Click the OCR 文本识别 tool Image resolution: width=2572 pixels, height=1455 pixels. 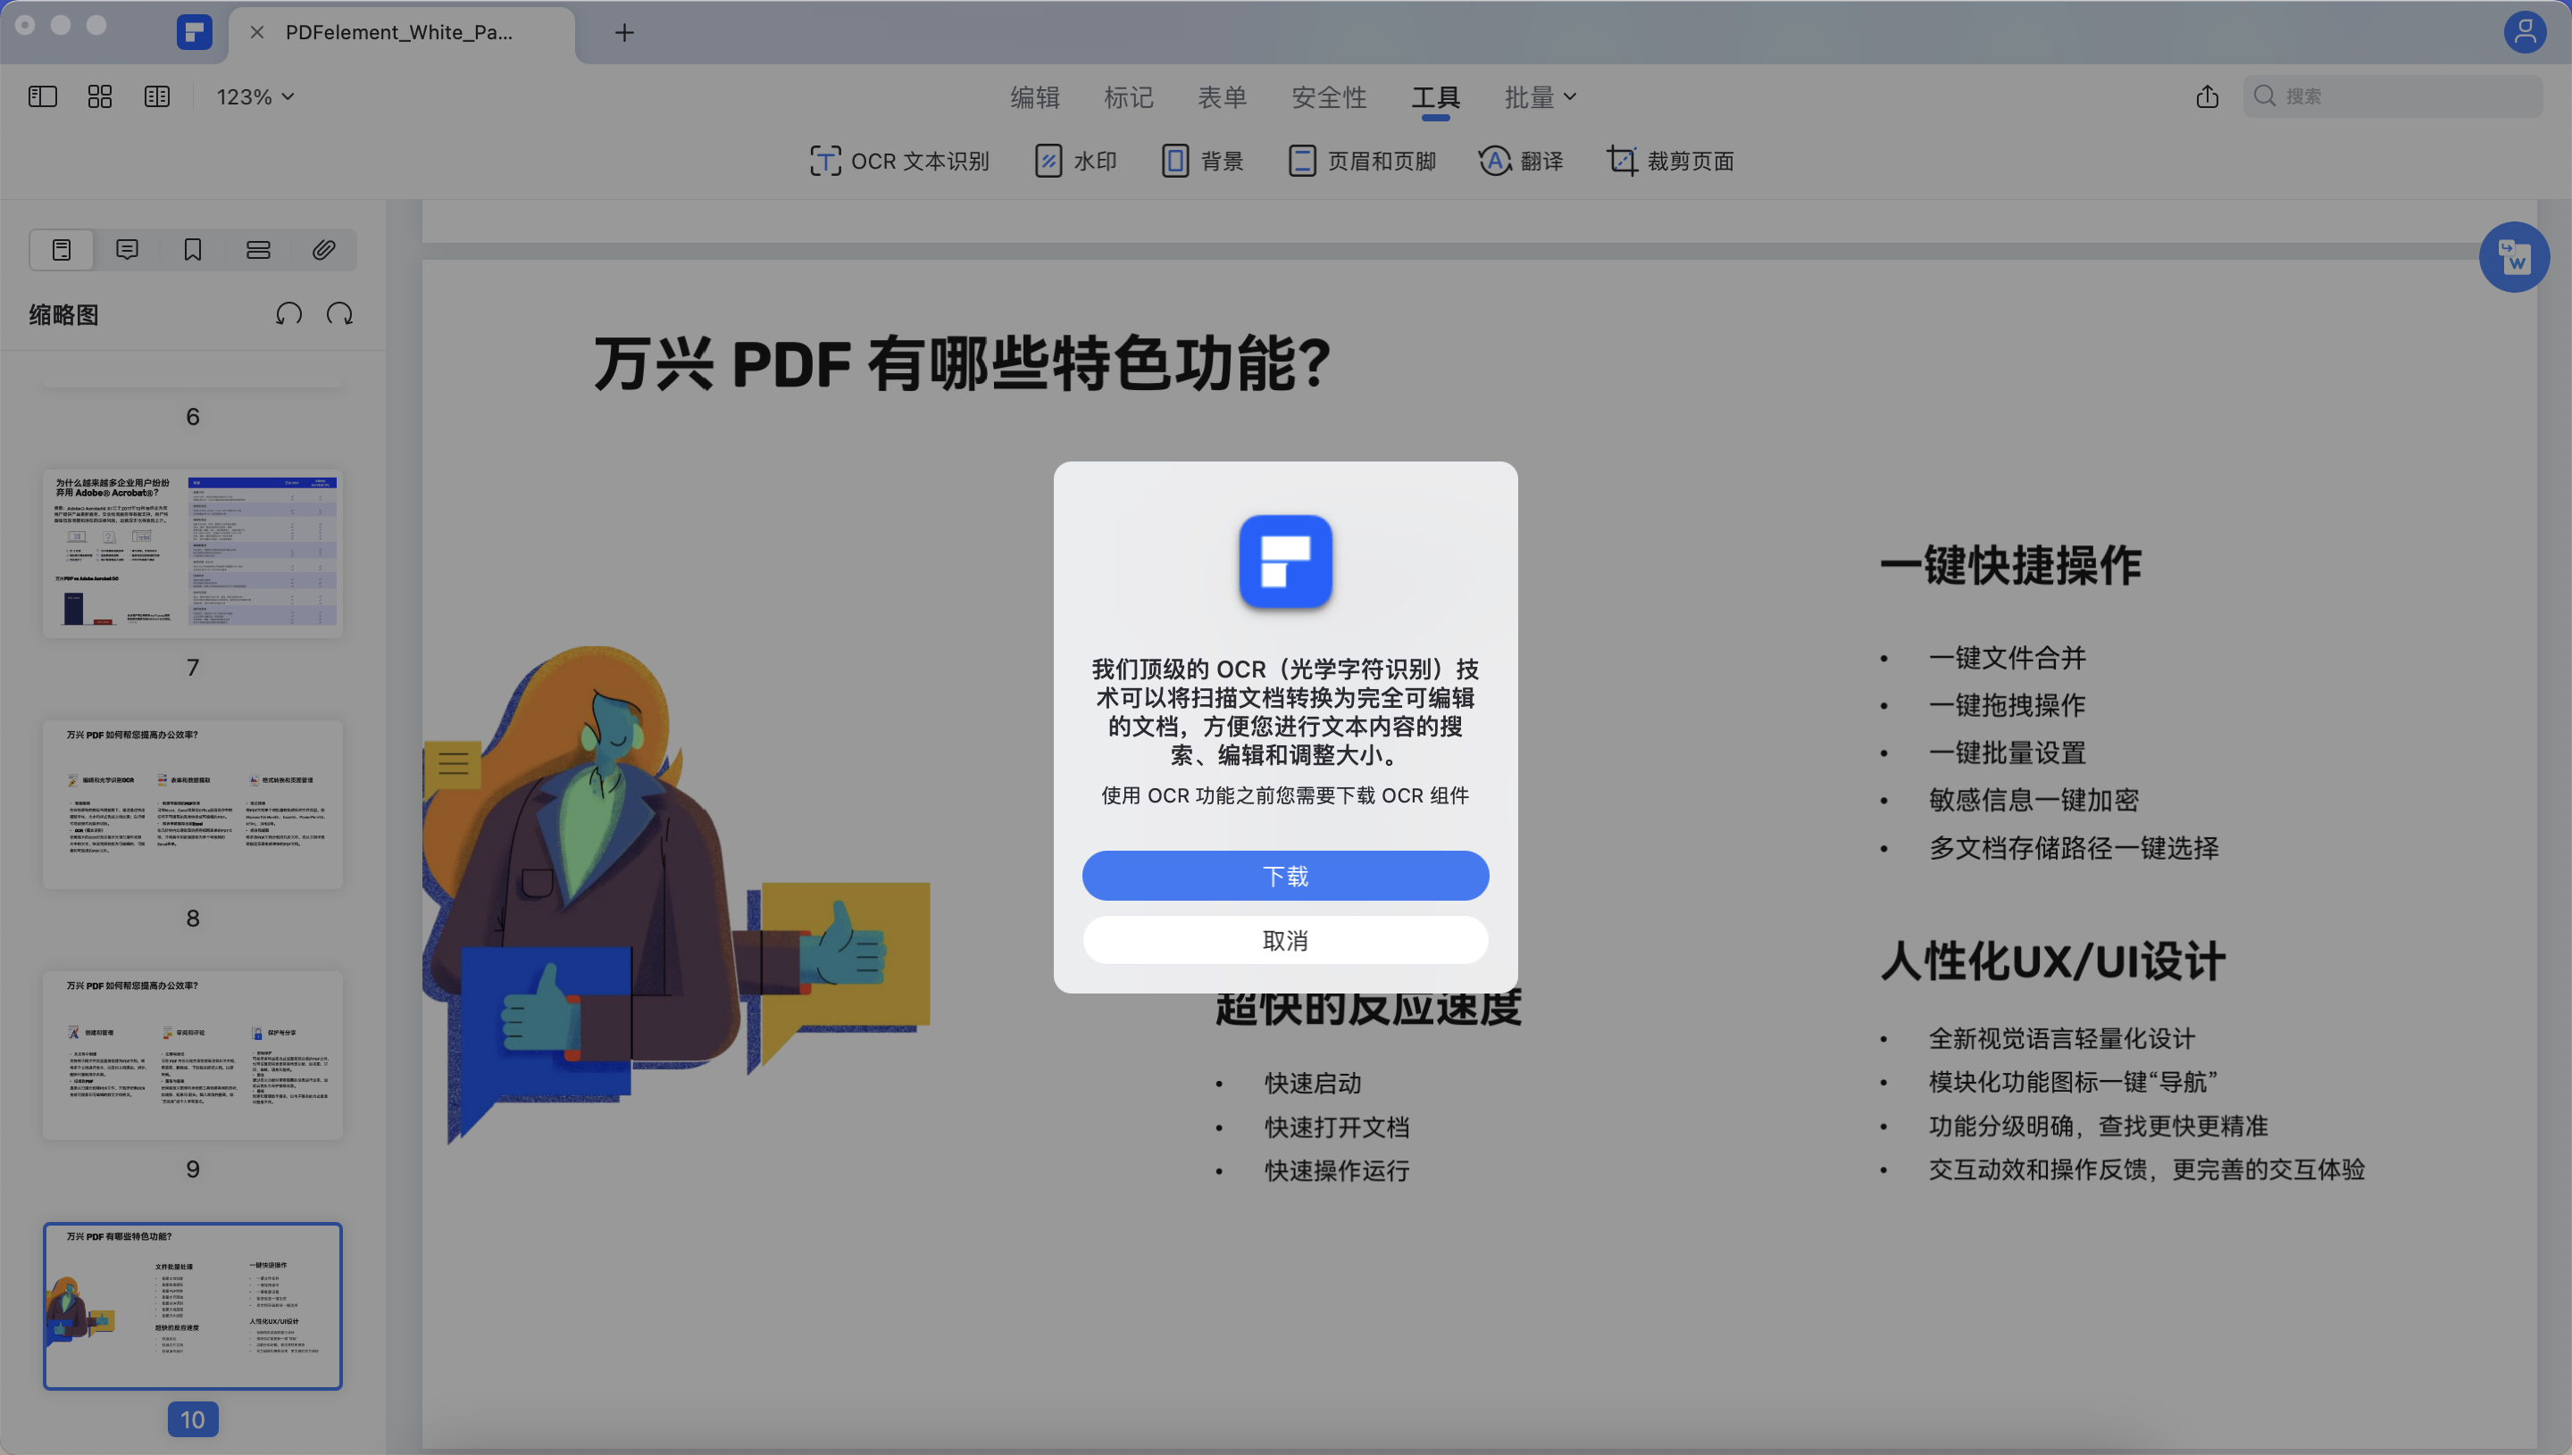click(x=898, y=161)
